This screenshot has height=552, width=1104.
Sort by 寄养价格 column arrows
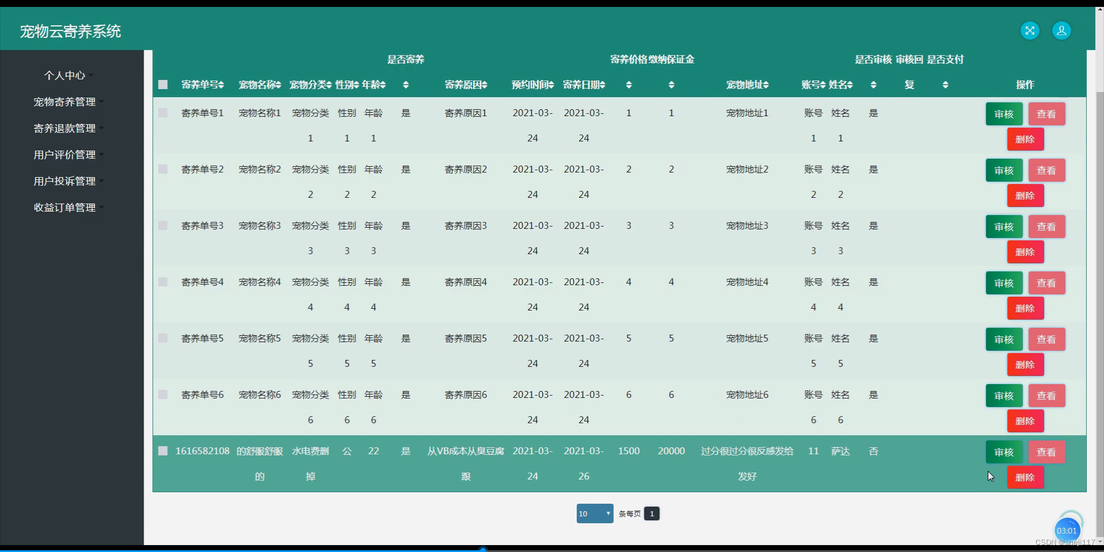tap(629, 85)
